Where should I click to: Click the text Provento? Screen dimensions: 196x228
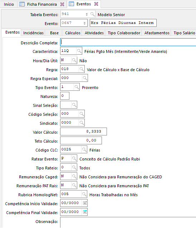coord(90,88)
